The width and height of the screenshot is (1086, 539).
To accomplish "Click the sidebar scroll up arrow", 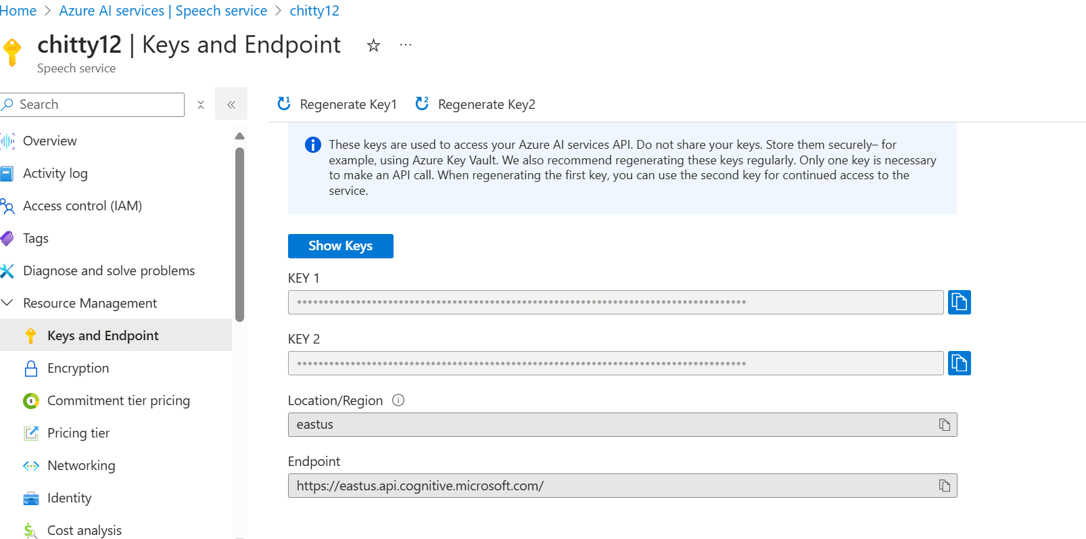I will point(239,136).
